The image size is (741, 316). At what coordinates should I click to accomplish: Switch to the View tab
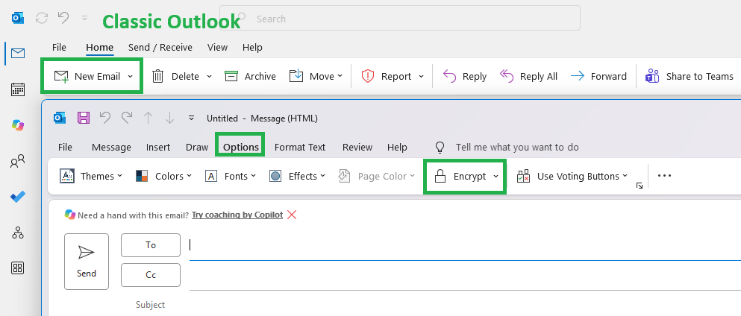point(217,47)
